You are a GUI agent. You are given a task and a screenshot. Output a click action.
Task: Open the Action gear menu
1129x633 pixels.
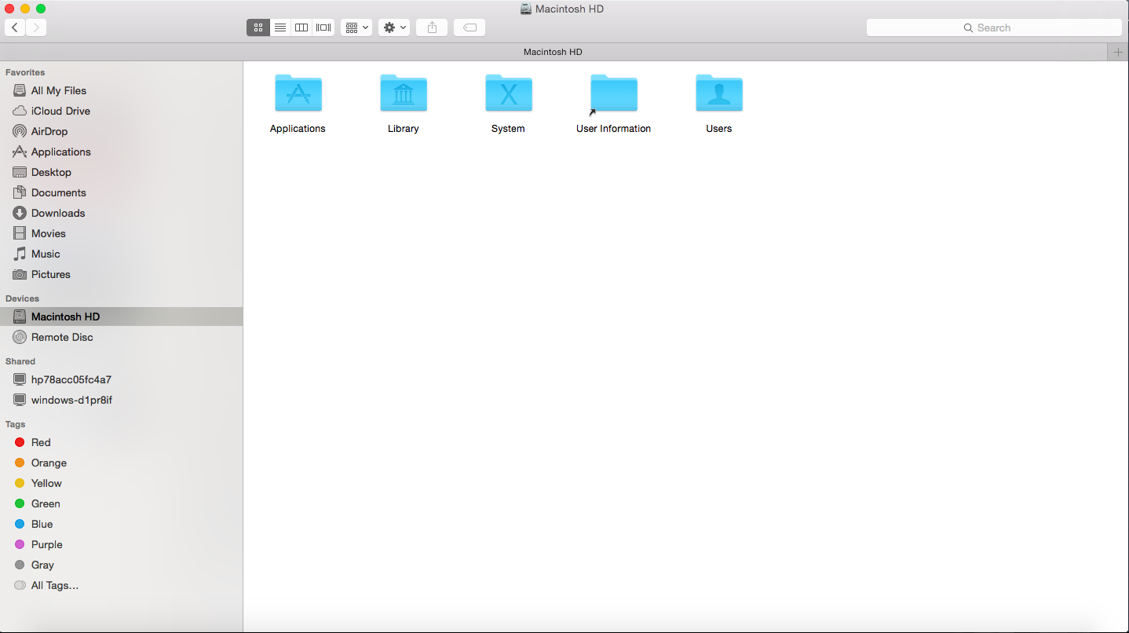pos(394,27)
